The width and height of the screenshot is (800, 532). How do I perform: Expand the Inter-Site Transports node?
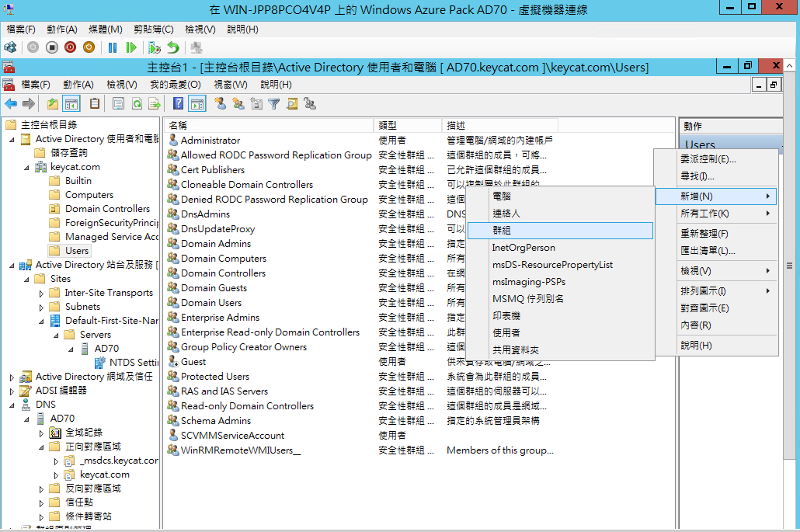click(x=41, y=294)
